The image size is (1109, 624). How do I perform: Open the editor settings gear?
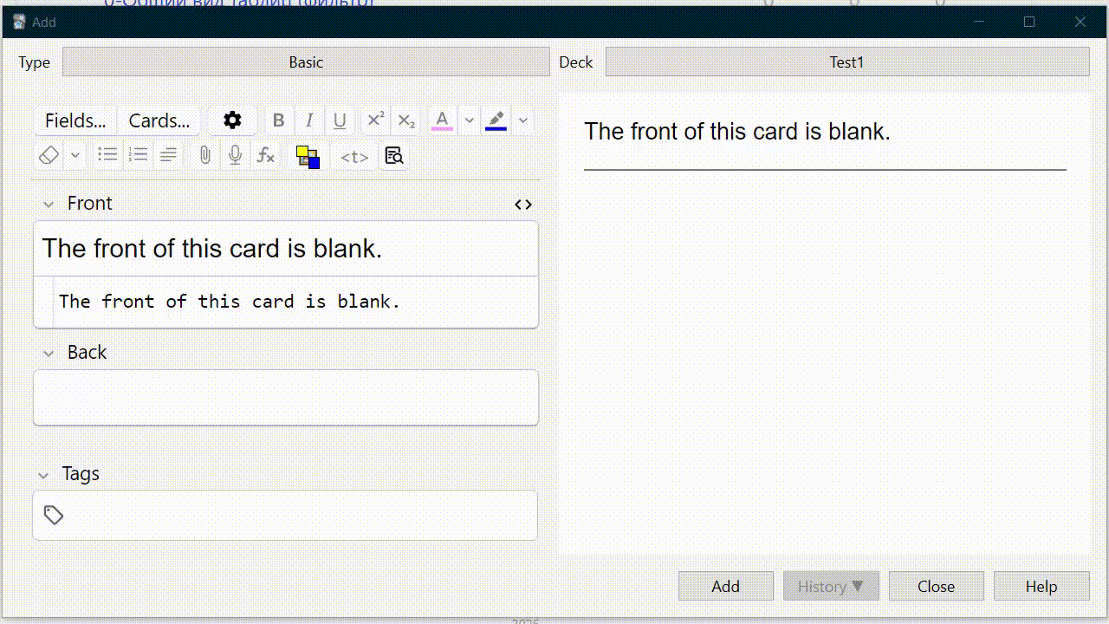232,120
